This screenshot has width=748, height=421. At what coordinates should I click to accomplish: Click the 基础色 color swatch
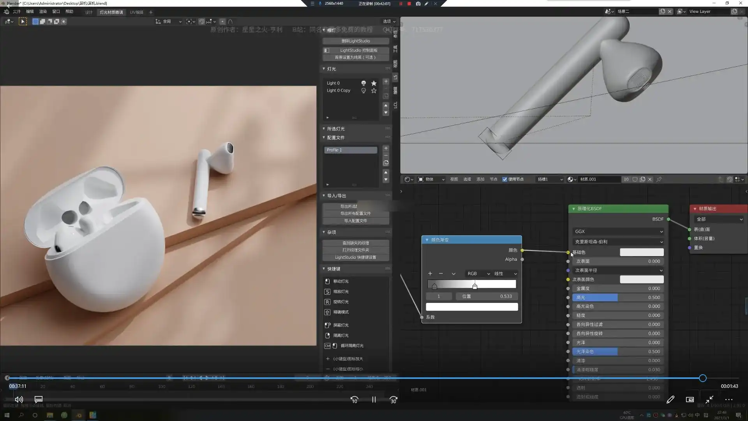(642, 252)
